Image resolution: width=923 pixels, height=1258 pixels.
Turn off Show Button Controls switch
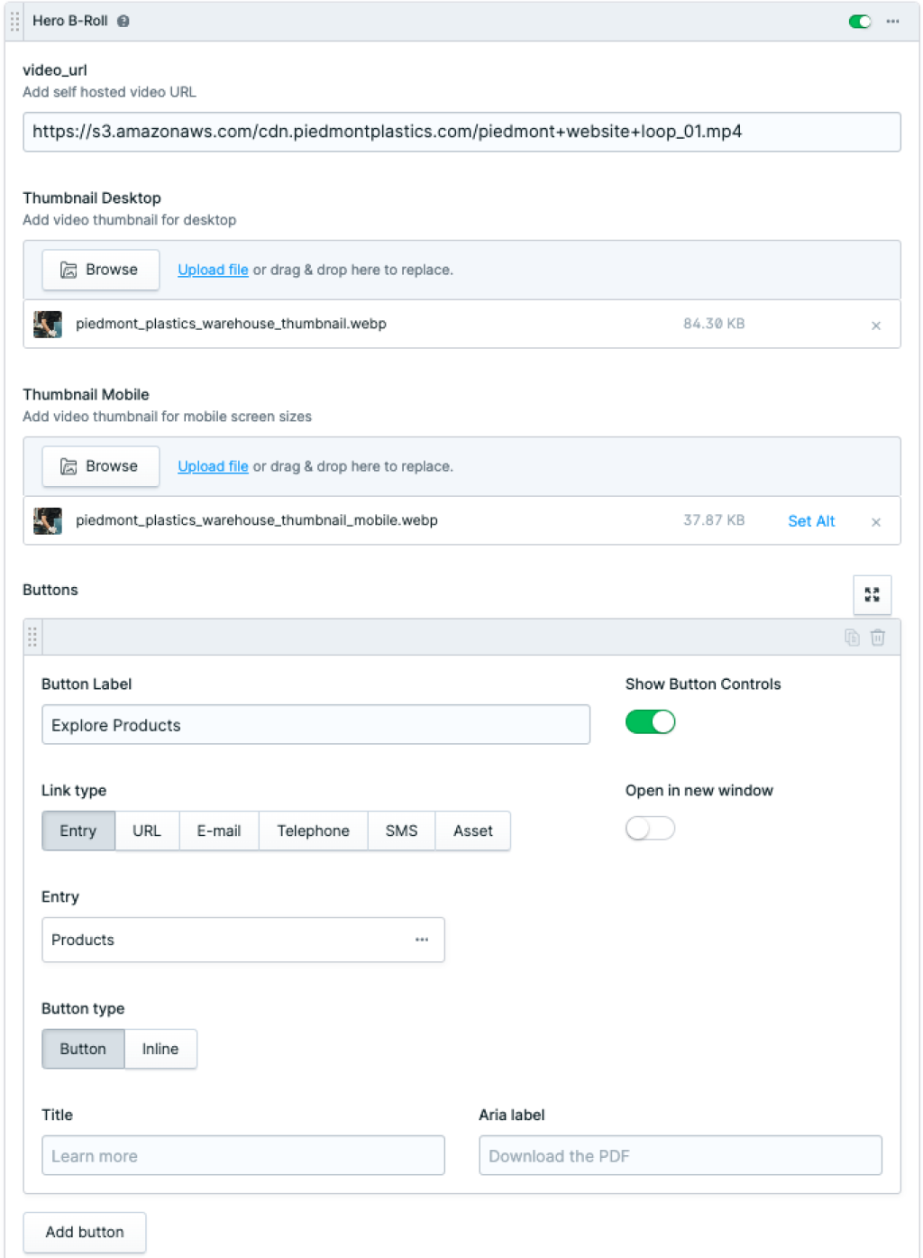(x=650, y=722)
